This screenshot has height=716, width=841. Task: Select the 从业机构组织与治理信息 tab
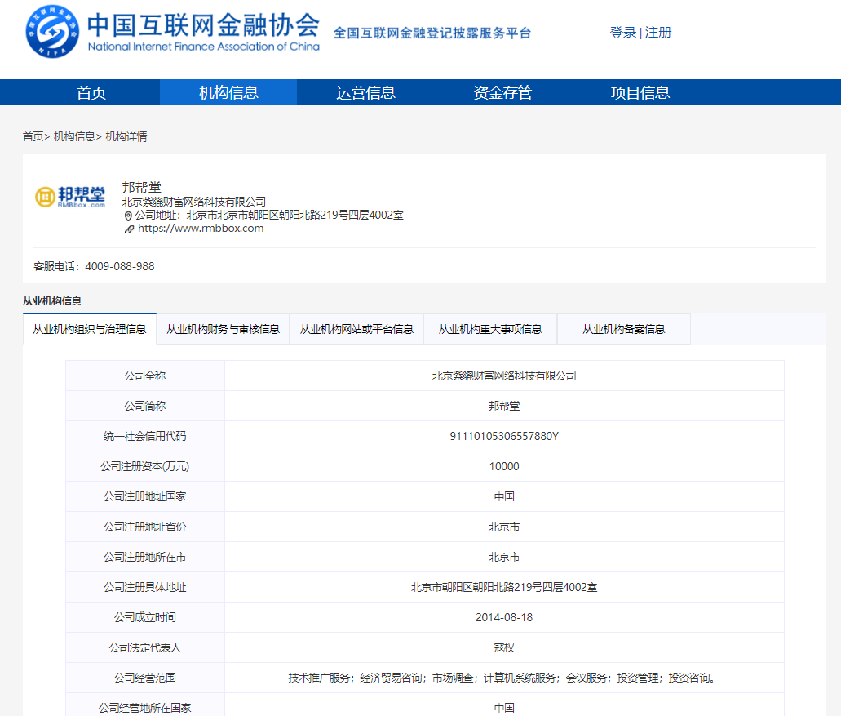(90, 329)
